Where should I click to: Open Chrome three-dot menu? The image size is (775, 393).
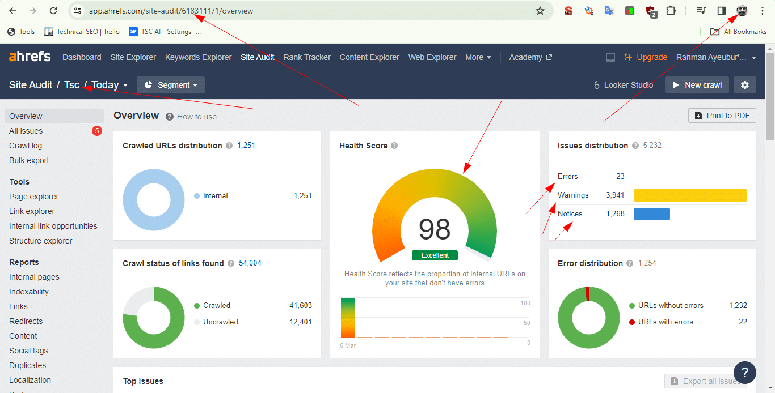762,11
